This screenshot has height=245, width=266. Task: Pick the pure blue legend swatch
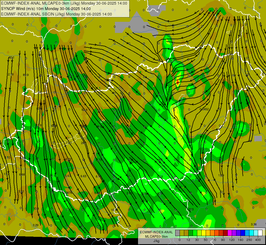tap(243, 233)
